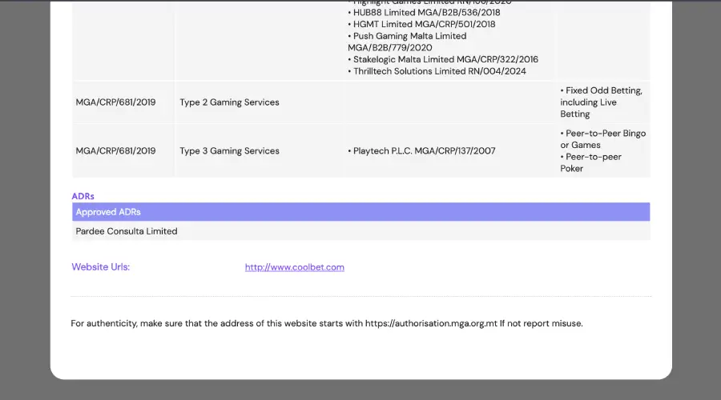Click the Playtech P.L.C. MGA/CRP/137/2007 entry
This screenshot has height=400, width=721.
click(x=421, y=150)
